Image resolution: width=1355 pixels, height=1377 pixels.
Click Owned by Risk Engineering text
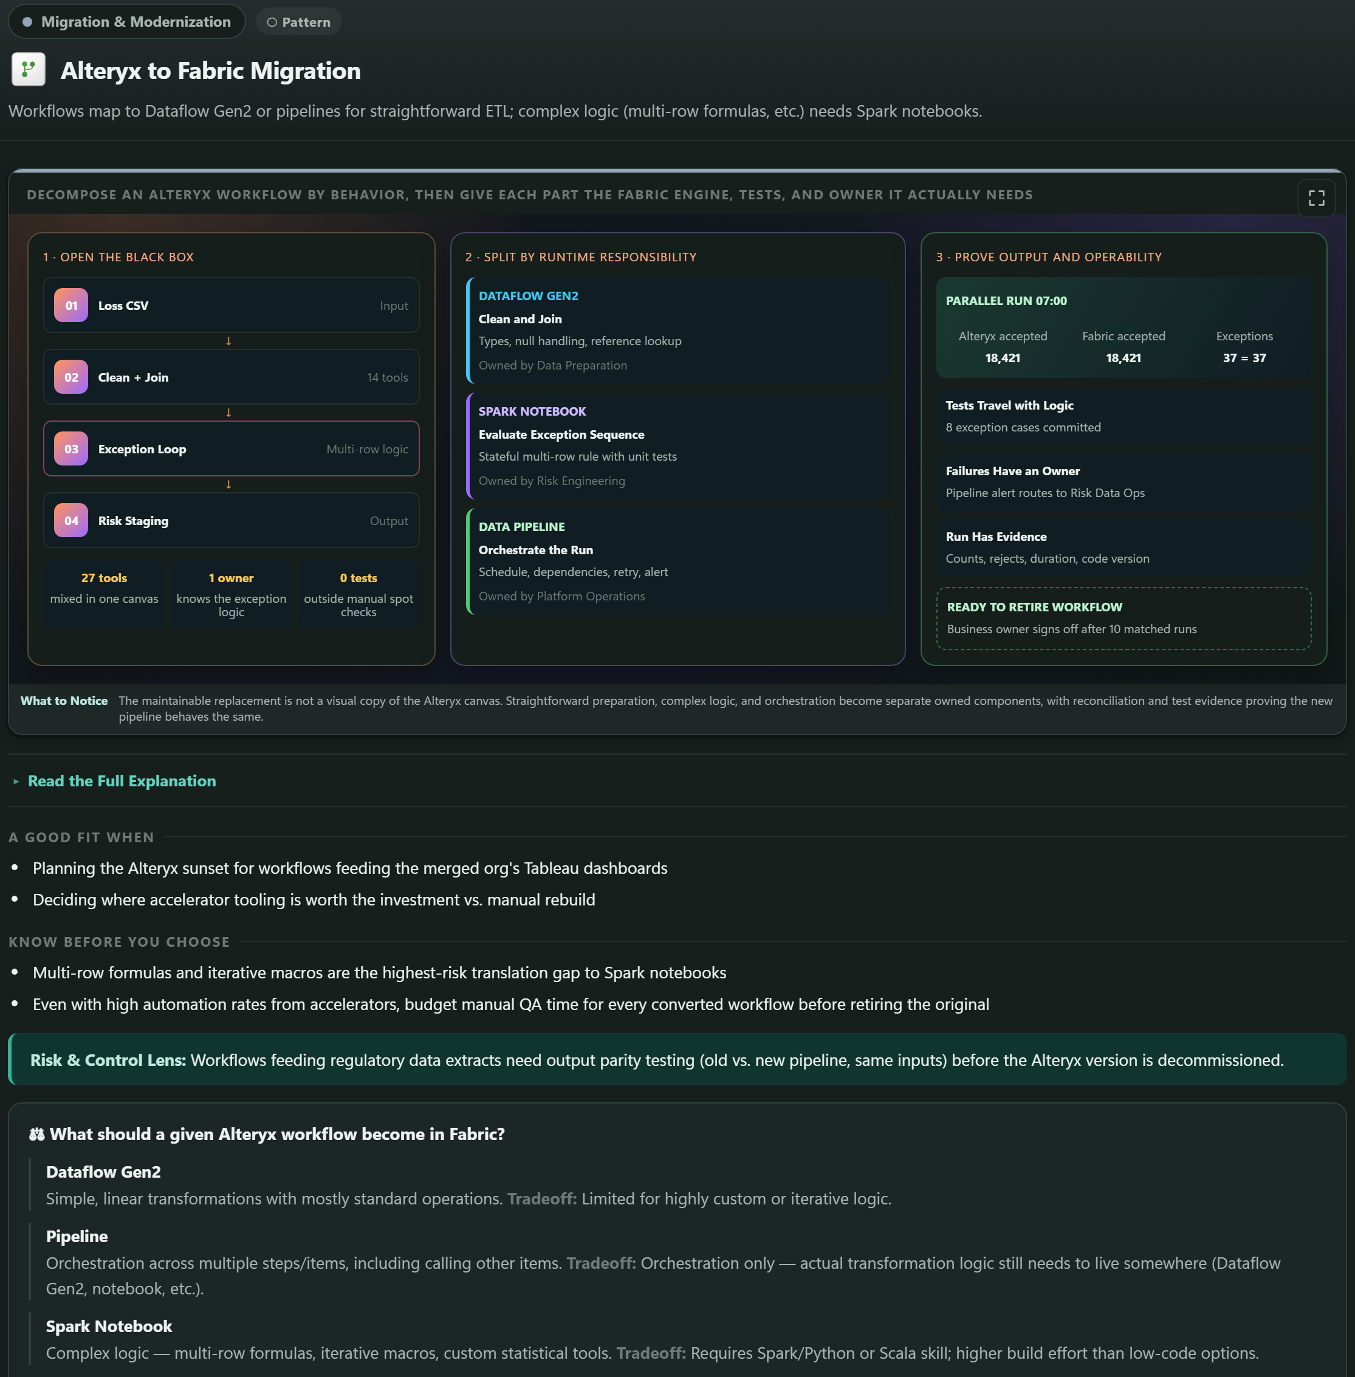pyautogui.click(x=552, y=480)
